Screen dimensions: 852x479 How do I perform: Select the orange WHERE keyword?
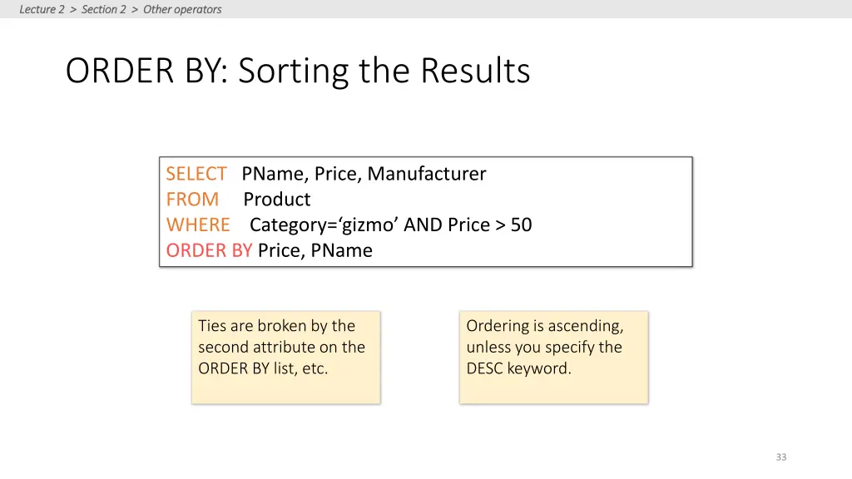coord(198,225)
